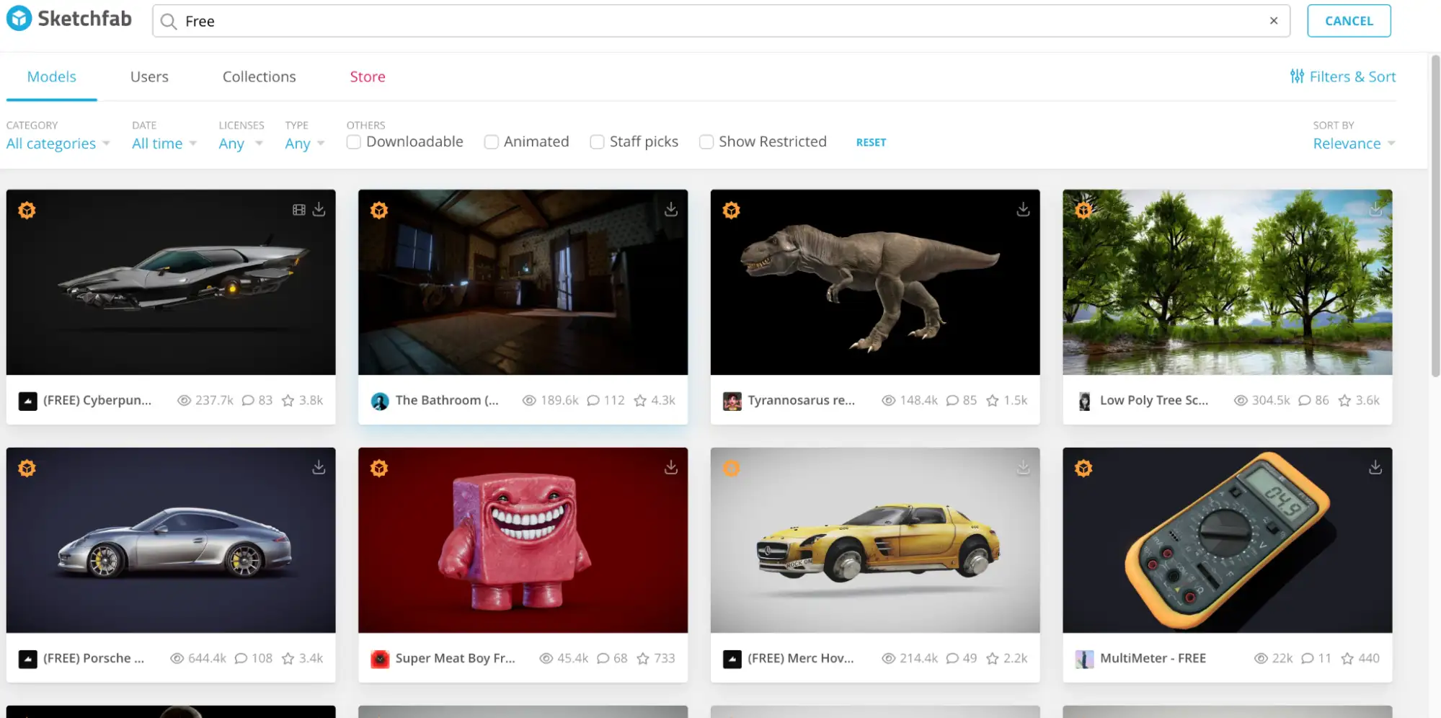
Task: Focus the search box containing Free
Action: (x=721, y=21)
